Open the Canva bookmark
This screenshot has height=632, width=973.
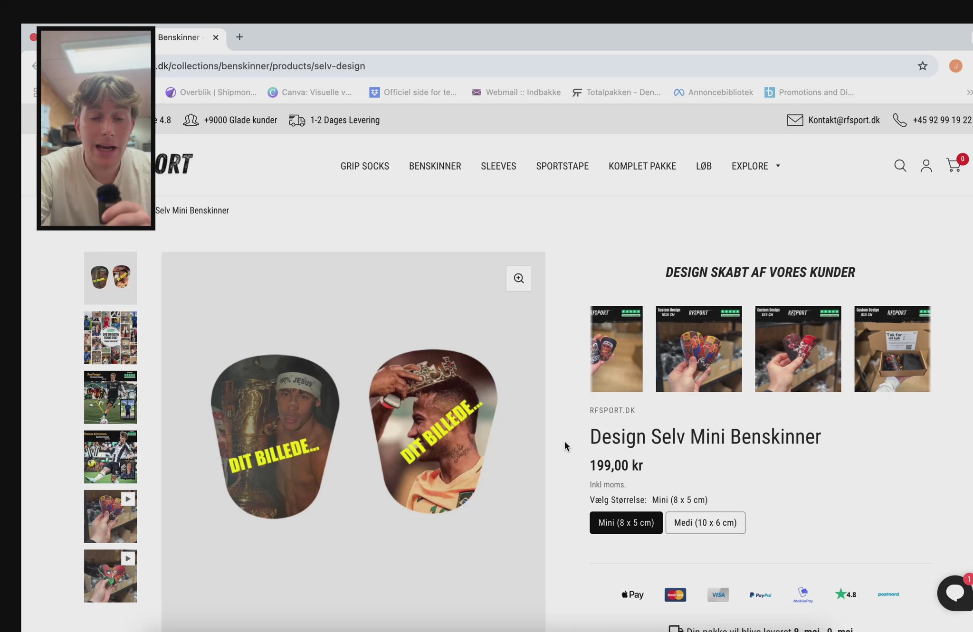(310, 92)
